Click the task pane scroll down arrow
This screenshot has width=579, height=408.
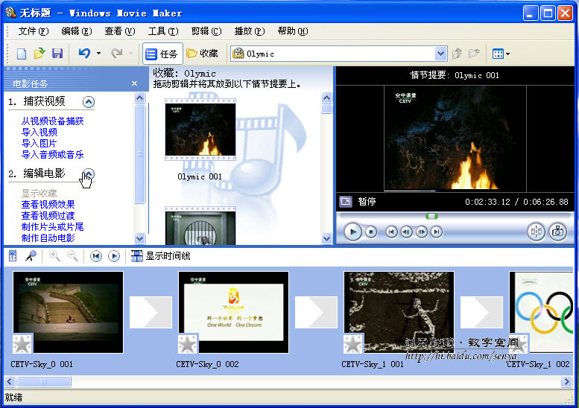(139, 238)
